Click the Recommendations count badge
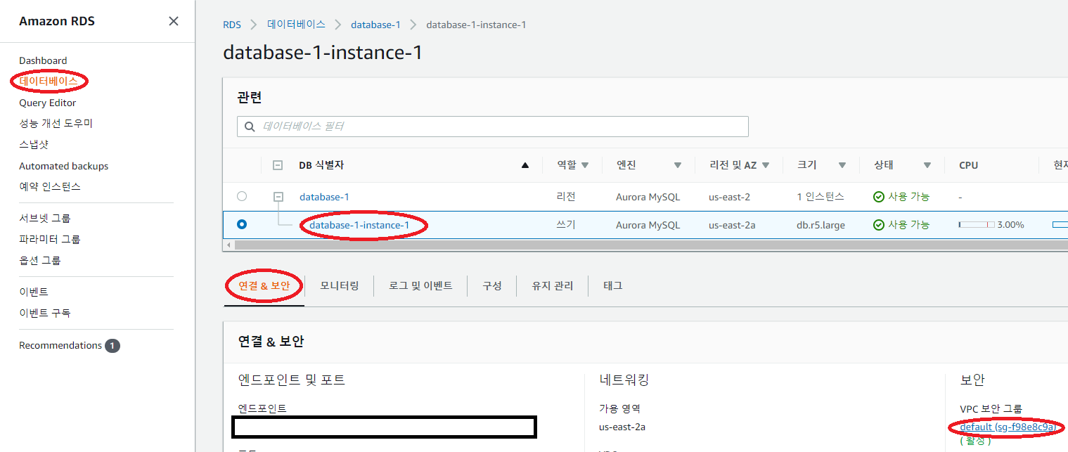The image size is (1068, 452). click(x=112, y=346)
